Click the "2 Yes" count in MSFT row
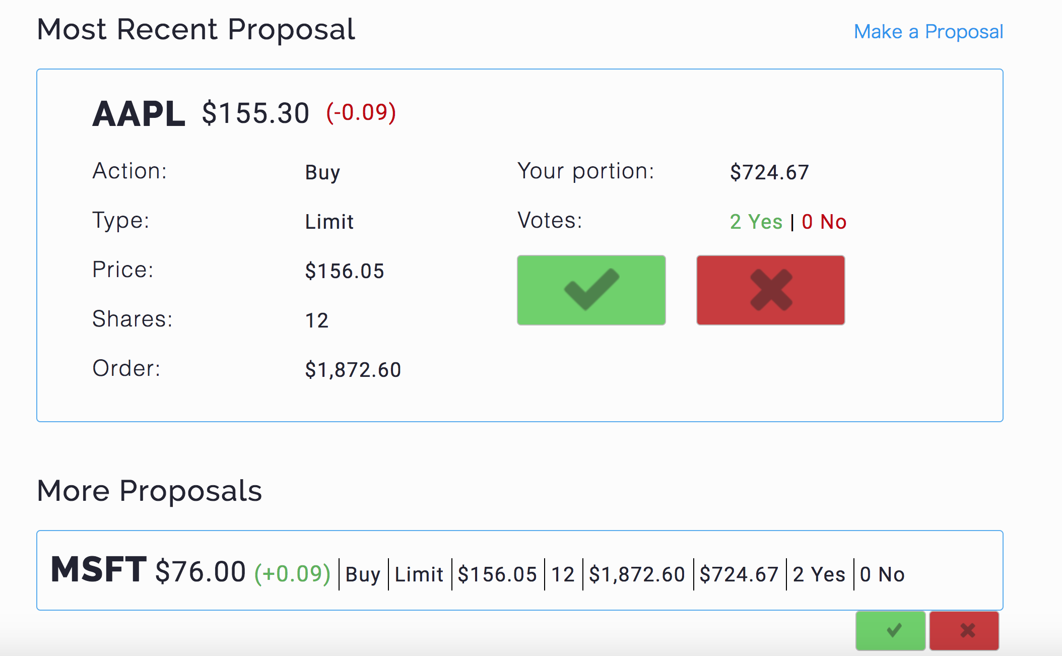Viewport: 1062px width, 656px height. point(819,574)
